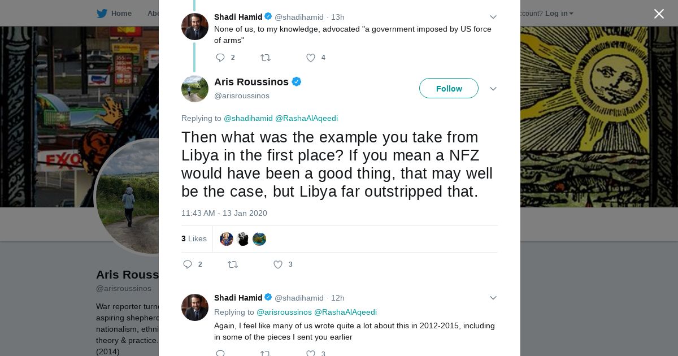Close the tweet overlay with the X
This screenshot has width=678, height=356.
coord(659,14)
